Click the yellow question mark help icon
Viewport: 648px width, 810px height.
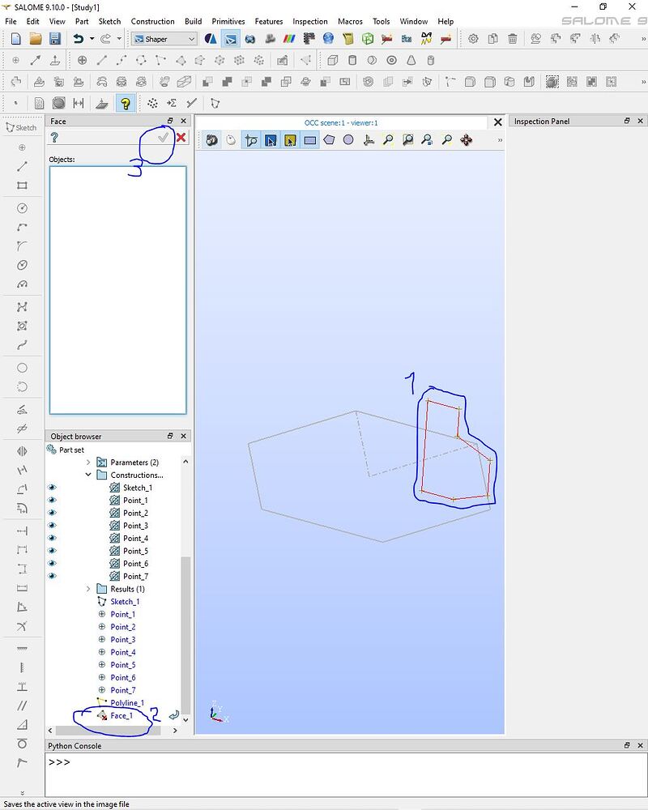(x=125, y=103)
